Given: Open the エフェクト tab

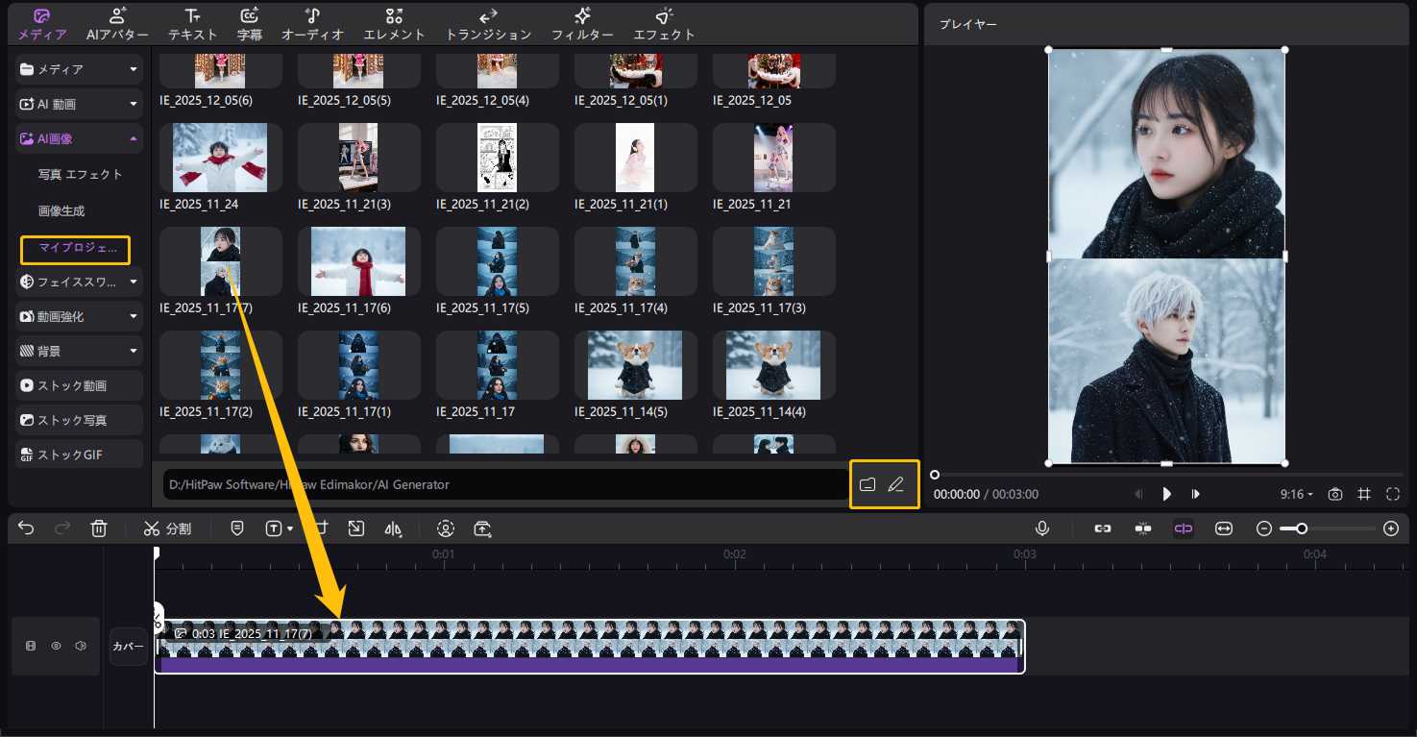Looking at the screenshot, I should click(x=663, y=24).
